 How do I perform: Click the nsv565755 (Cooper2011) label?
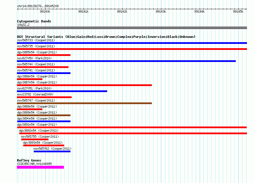click(x=40, y=137)
